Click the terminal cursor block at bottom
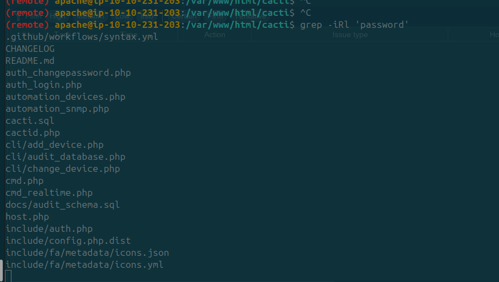Viewport: 499px width, 282px height. pyautogui.click(x=8, y=276)
